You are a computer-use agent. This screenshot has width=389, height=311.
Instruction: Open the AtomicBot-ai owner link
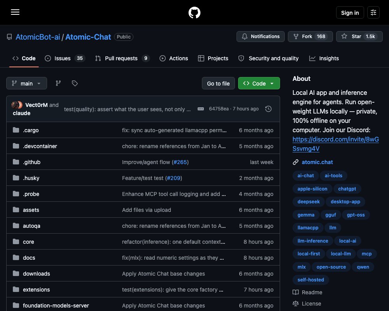point(38,37)
